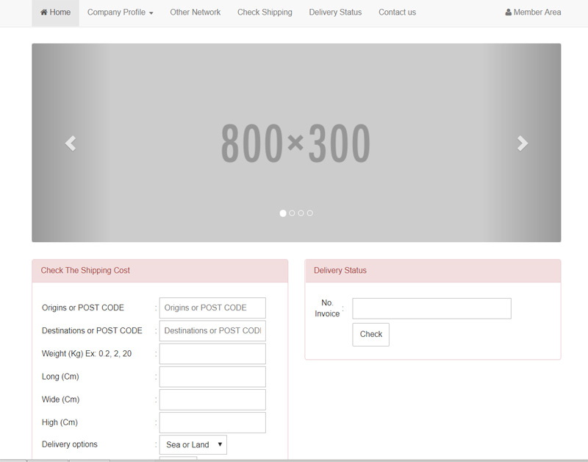The image size is (588, 462).
Task: Click the Weight (Kg) input field
Action: [212, 354]
